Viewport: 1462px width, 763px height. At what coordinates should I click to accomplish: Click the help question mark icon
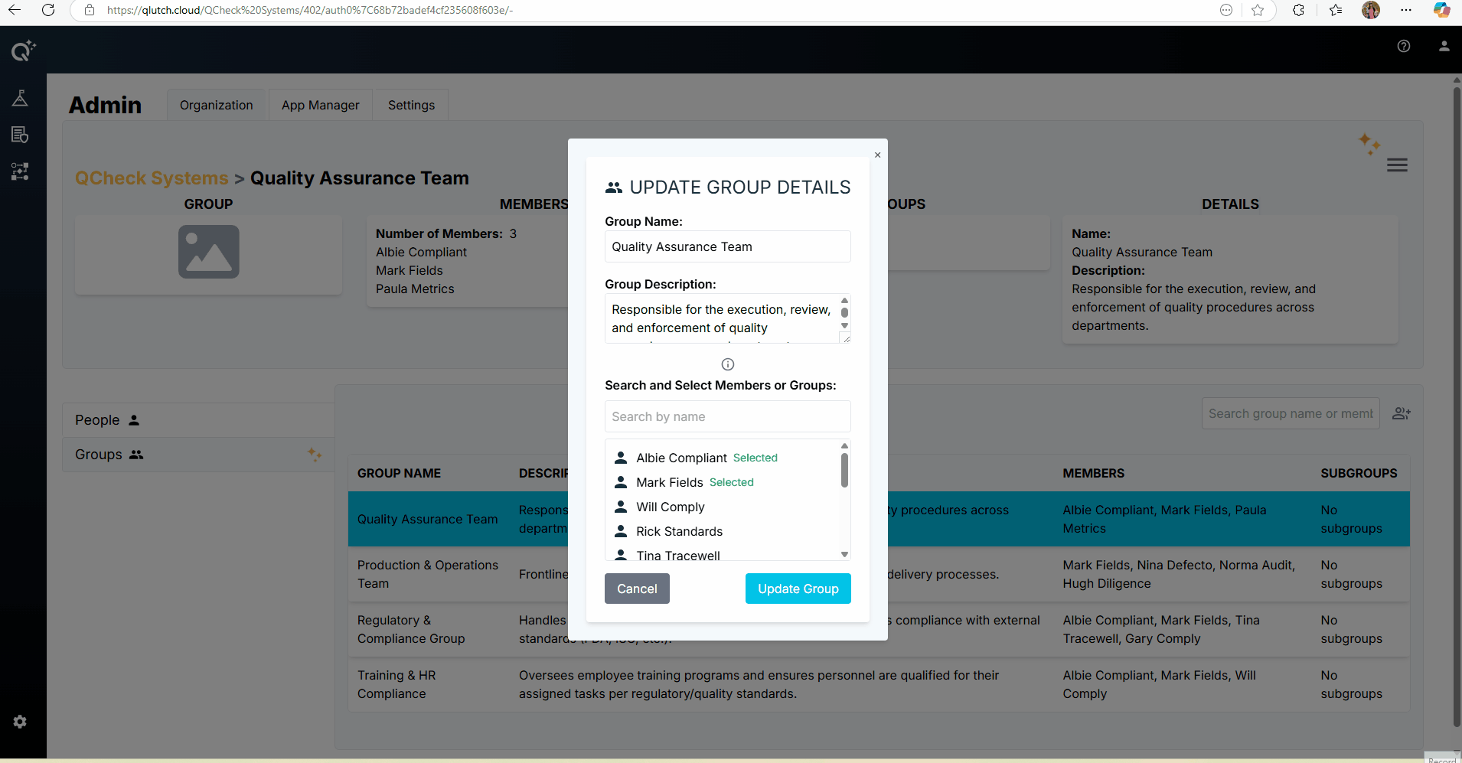click(1403, 46)
